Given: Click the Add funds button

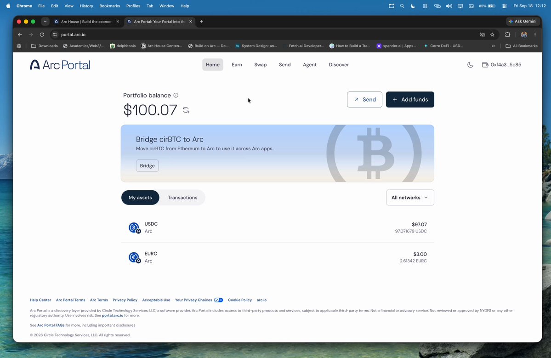Looking at the screenshot, I should (x=410, y=99).
